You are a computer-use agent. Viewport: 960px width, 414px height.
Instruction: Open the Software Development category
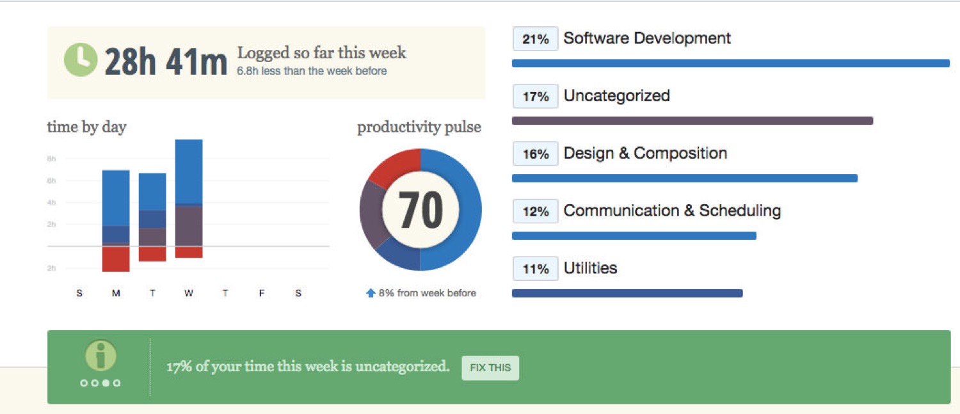pos(646,38)
